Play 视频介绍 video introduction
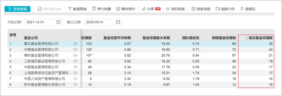The image size is (282, 96). coord(225,9)
